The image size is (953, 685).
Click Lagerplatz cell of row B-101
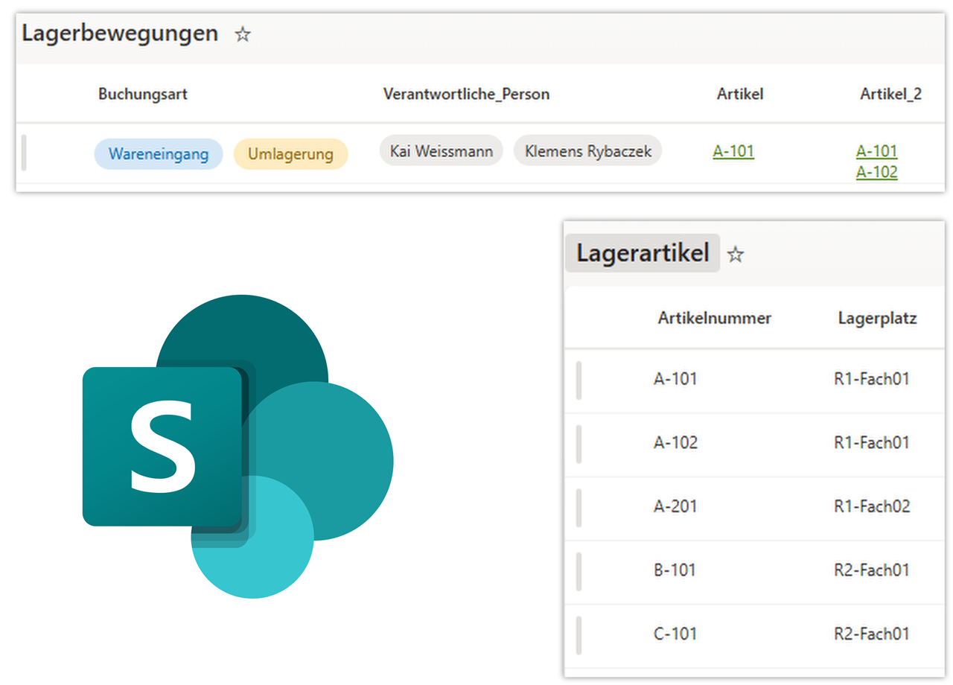tap(872, 570)
